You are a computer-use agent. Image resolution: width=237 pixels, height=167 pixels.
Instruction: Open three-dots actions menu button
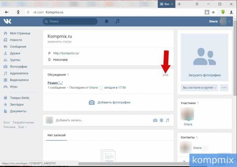click(x=224, y=88)
